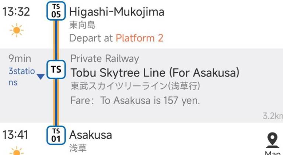Open Tobu Skytree Line (For Asakusa) details
The width and height of the screenshot is (283, 155).
tap(155, 73)
